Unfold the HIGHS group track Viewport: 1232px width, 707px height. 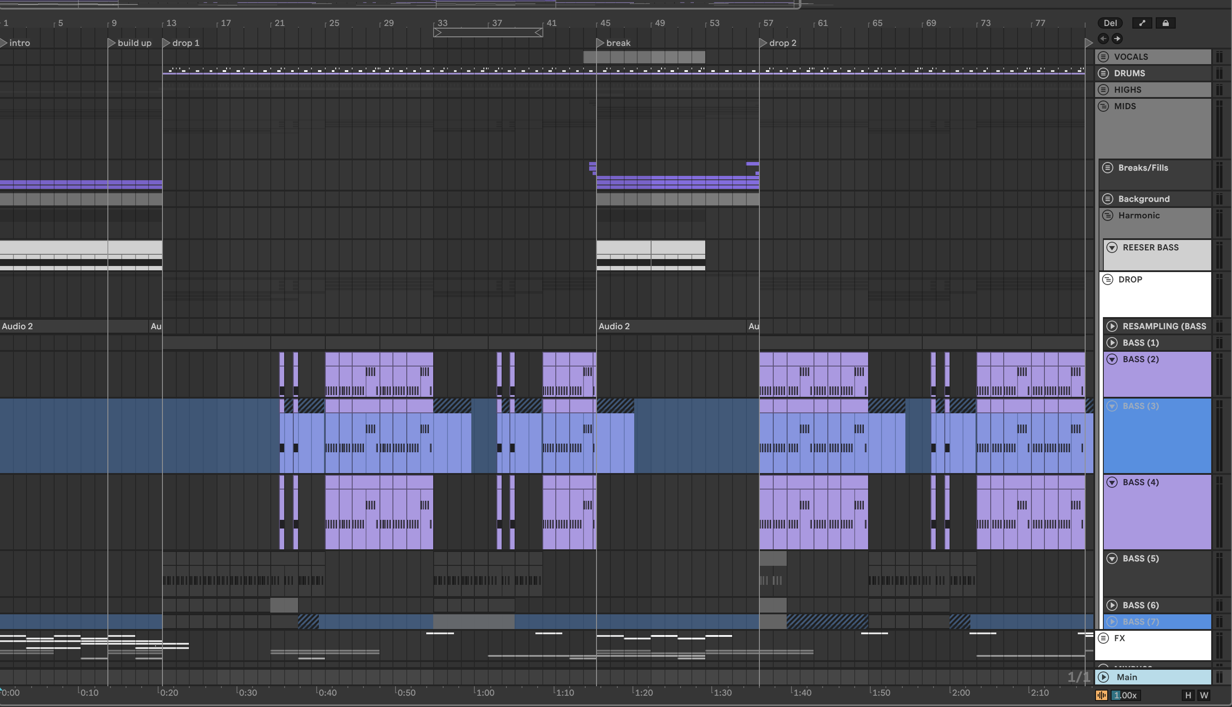click(1103, 90)
